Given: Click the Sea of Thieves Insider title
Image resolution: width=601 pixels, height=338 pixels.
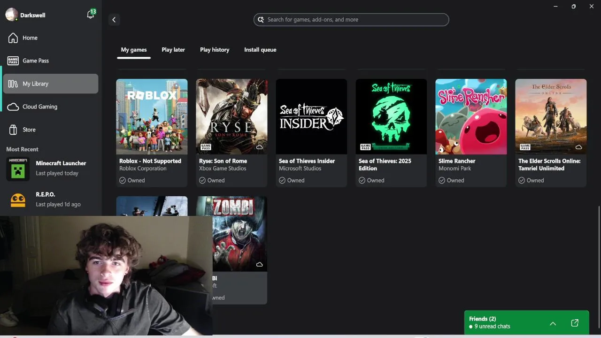Looking at the screenshot, I should click(307, 161).
